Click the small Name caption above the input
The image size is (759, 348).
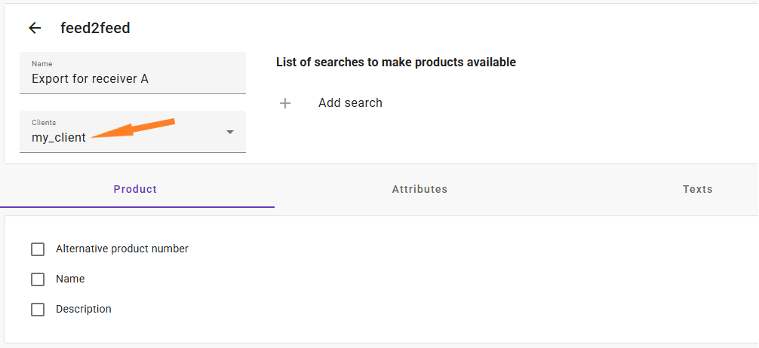42,64
